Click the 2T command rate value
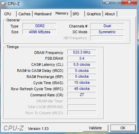The height and width of the screenshot is (134, 139). click(x=82, y=95)
